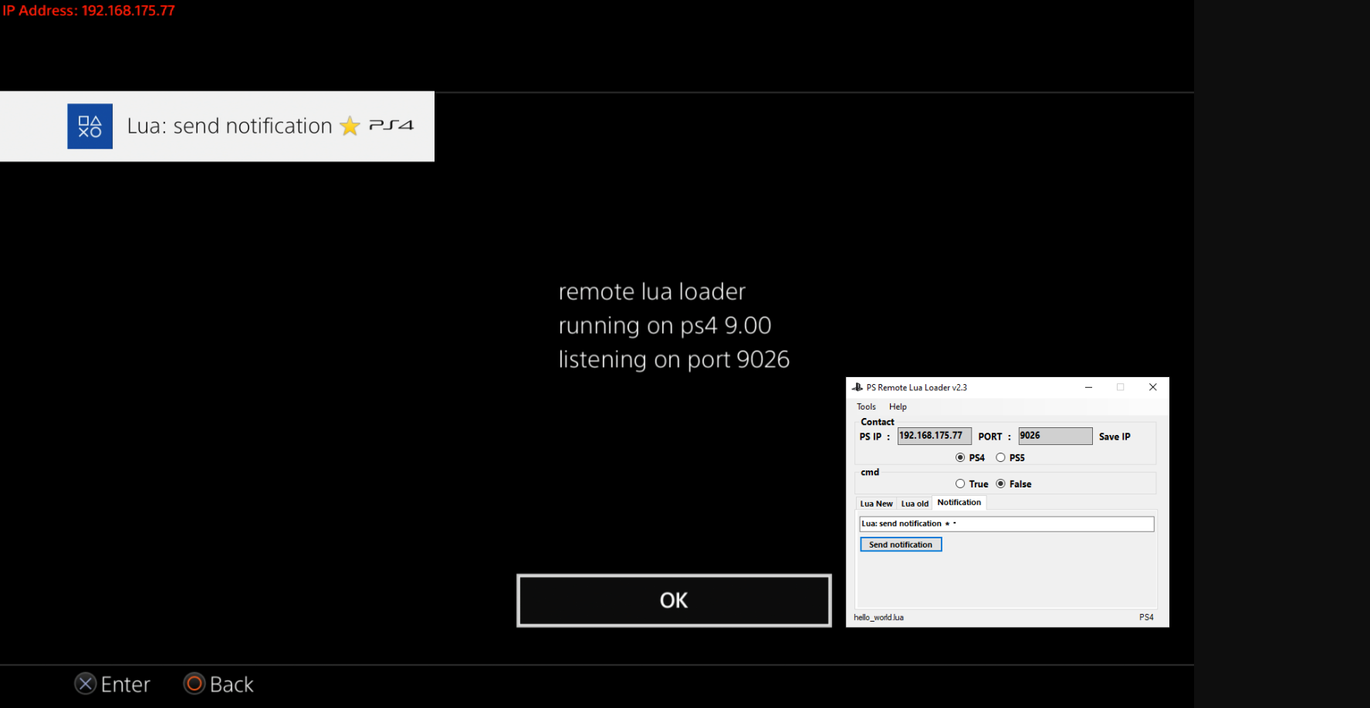Screen dimensions: 1370x708
Task: Click the PS4 status bar label
Action: (1146, 617)
